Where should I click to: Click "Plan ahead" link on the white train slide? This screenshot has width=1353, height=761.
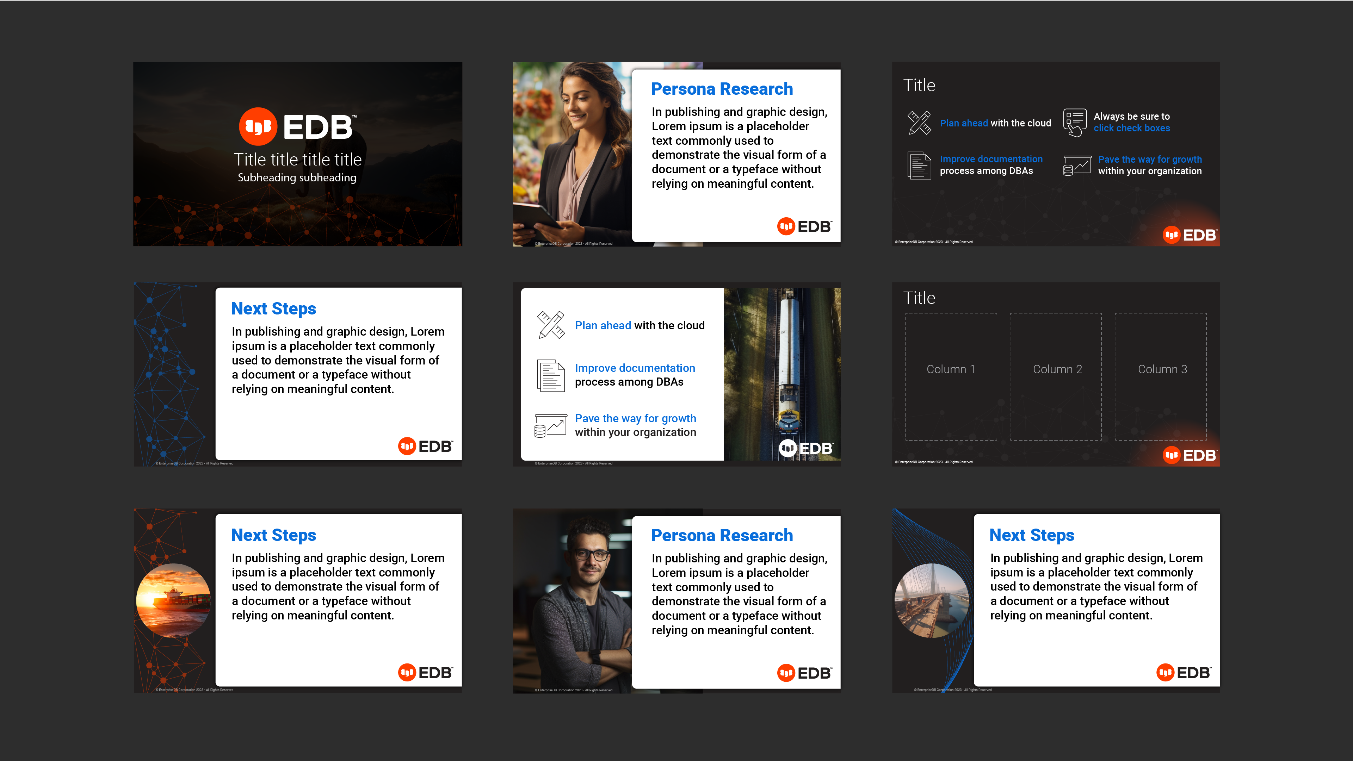[603, 325]
